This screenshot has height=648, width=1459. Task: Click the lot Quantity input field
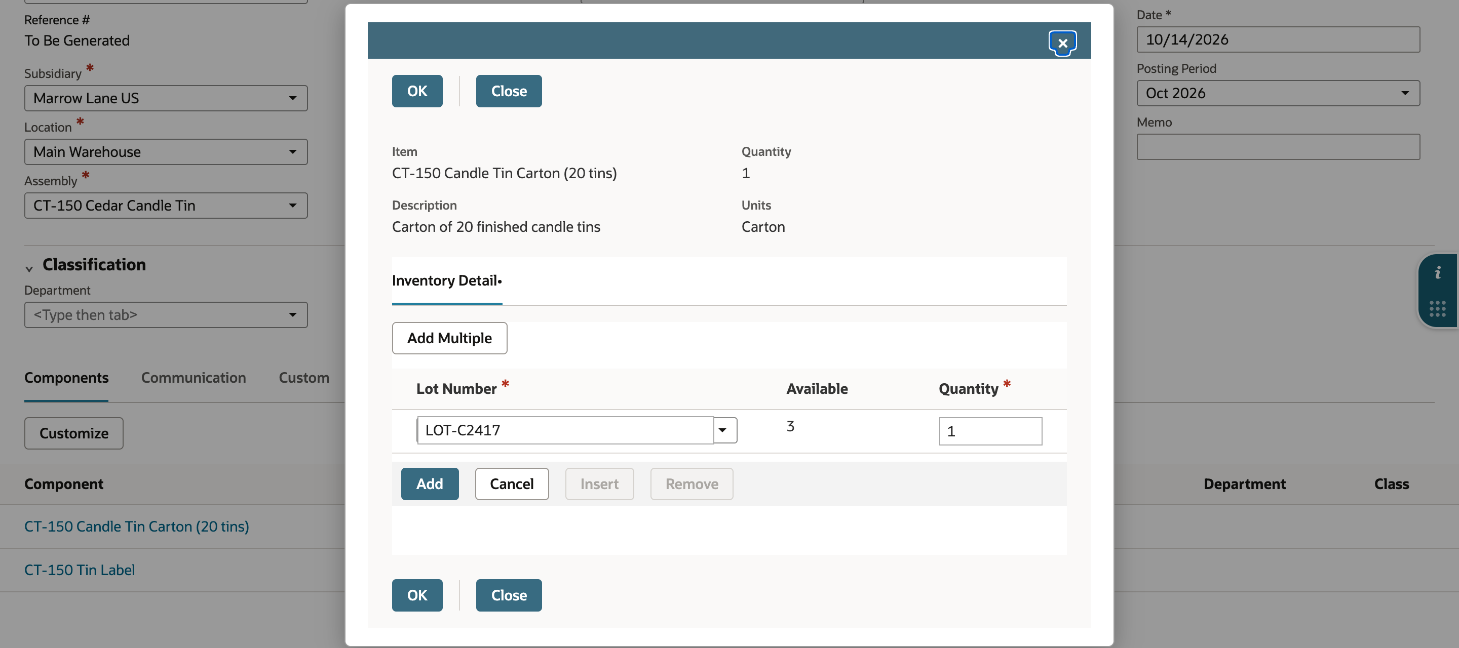point(990,431)
